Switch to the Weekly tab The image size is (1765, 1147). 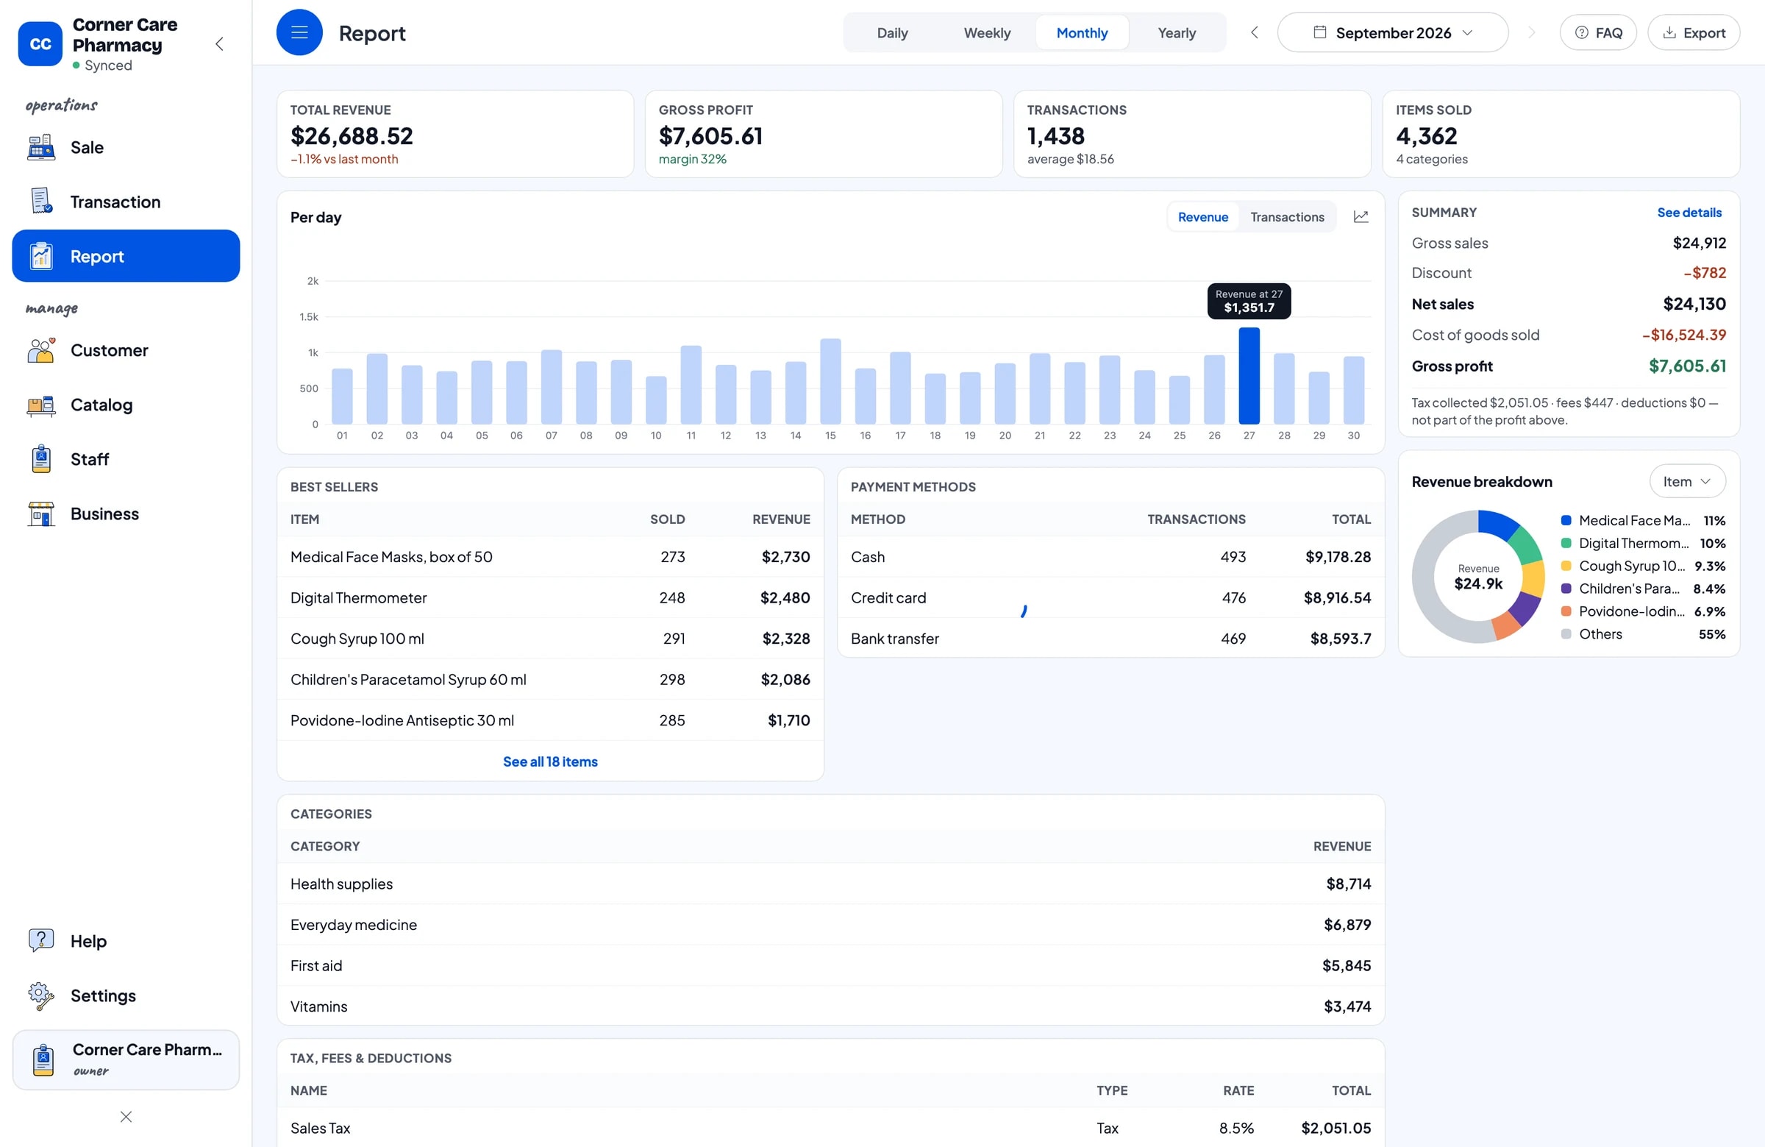(x=987, y=32)
